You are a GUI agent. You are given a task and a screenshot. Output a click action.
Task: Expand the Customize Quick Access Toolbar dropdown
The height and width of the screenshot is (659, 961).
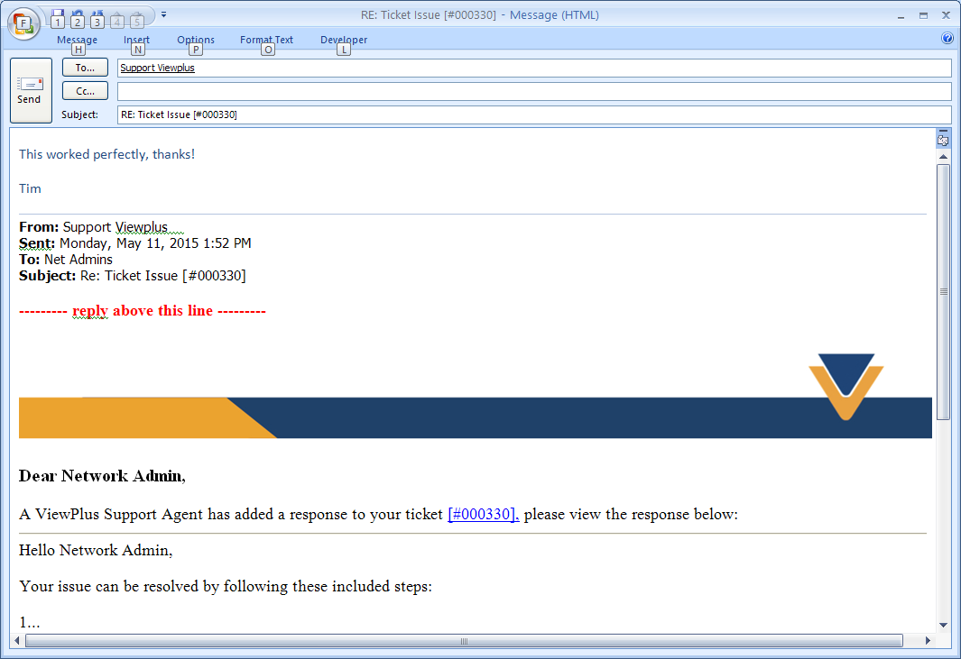[163, 15]
